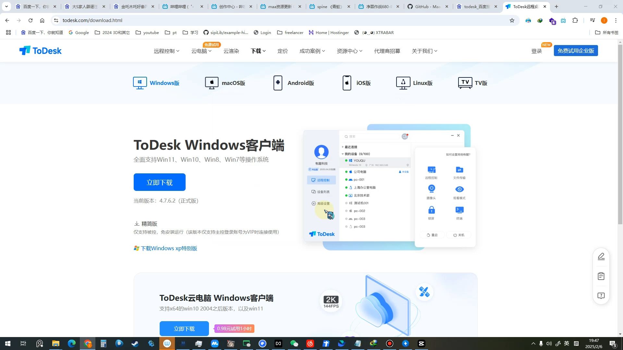Click the 0.98元试用1小时 badge
The height and width of the screenshot is (350, 623).
click(234, 329)
